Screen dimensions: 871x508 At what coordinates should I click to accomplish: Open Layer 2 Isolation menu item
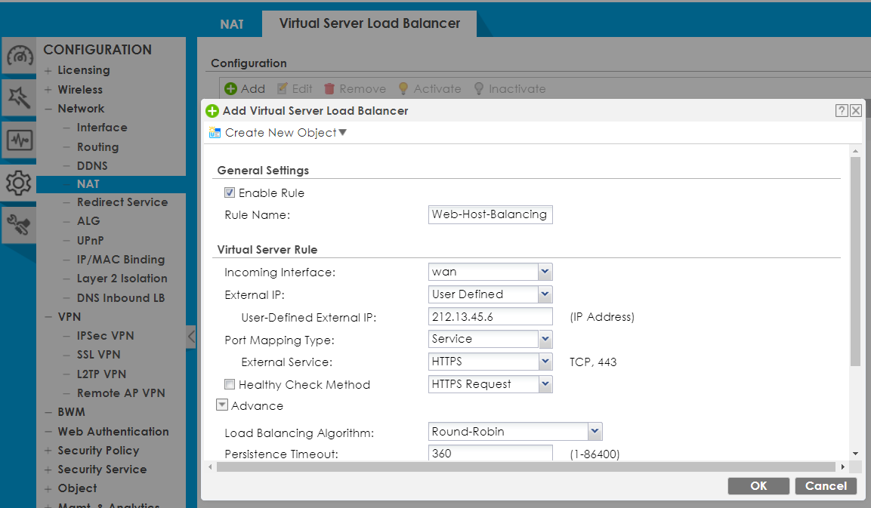pyautogui.click(x=122, y=278)
